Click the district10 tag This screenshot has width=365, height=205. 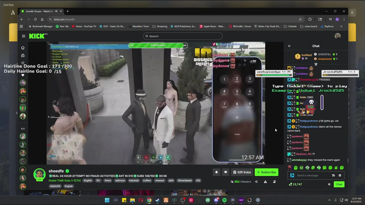tap(55, 186)
